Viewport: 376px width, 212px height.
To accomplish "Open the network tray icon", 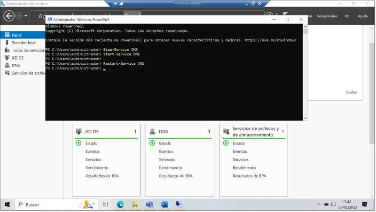I will (333, 204).
